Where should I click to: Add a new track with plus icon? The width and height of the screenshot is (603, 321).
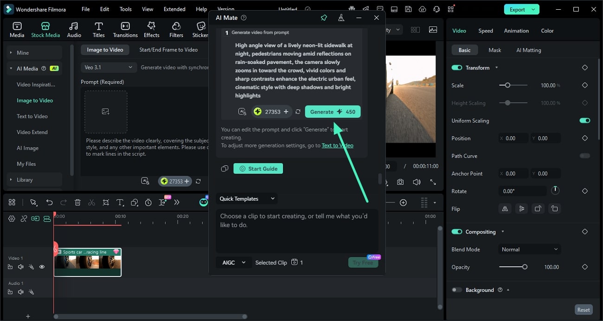click(x=28, y=316)
